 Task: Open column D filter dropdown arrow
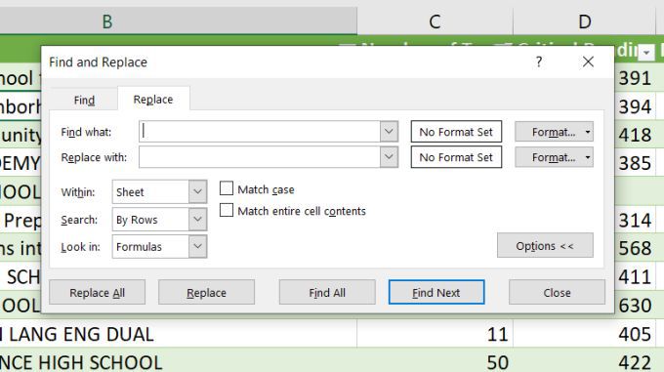(x=646, y=53)
